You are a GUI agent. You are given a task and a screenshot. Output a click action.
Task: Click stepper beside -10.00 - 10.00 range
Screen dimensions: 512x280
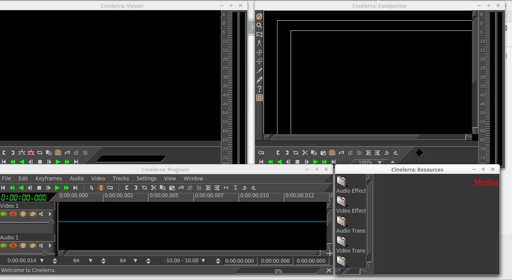(218, 261)
